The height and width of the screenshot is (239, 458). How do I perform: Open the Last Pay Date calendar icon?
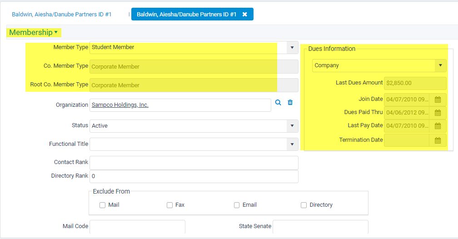pos(438,126)
